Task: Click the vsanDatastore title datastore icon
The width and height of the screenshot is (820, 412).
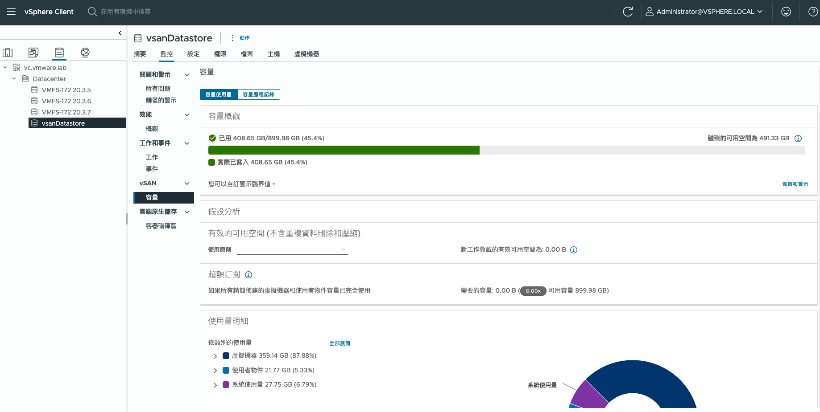Action: (x=138, y=38)
